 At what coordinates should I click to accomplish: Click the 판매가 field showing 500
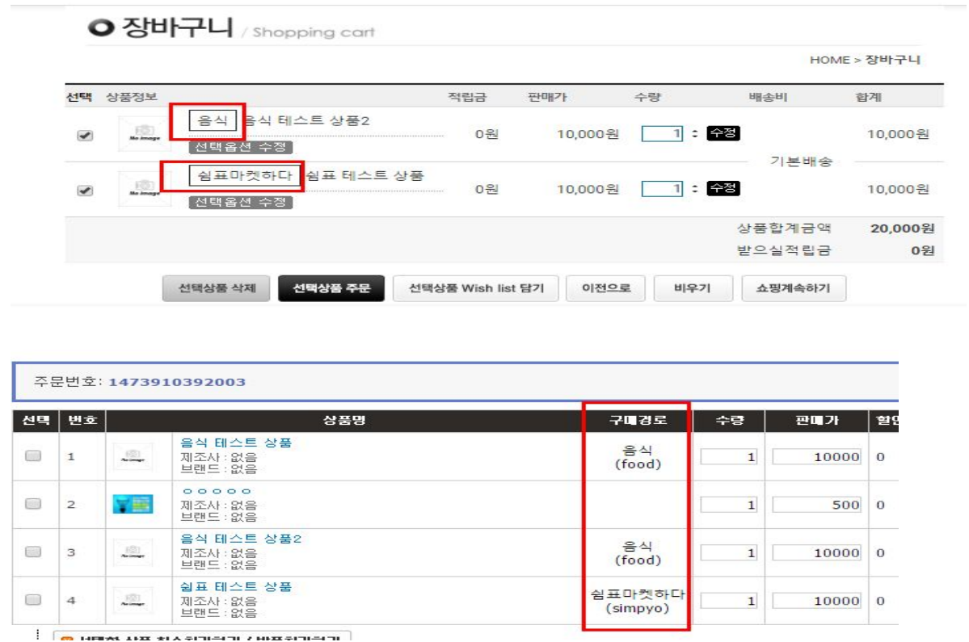[815, 505]
